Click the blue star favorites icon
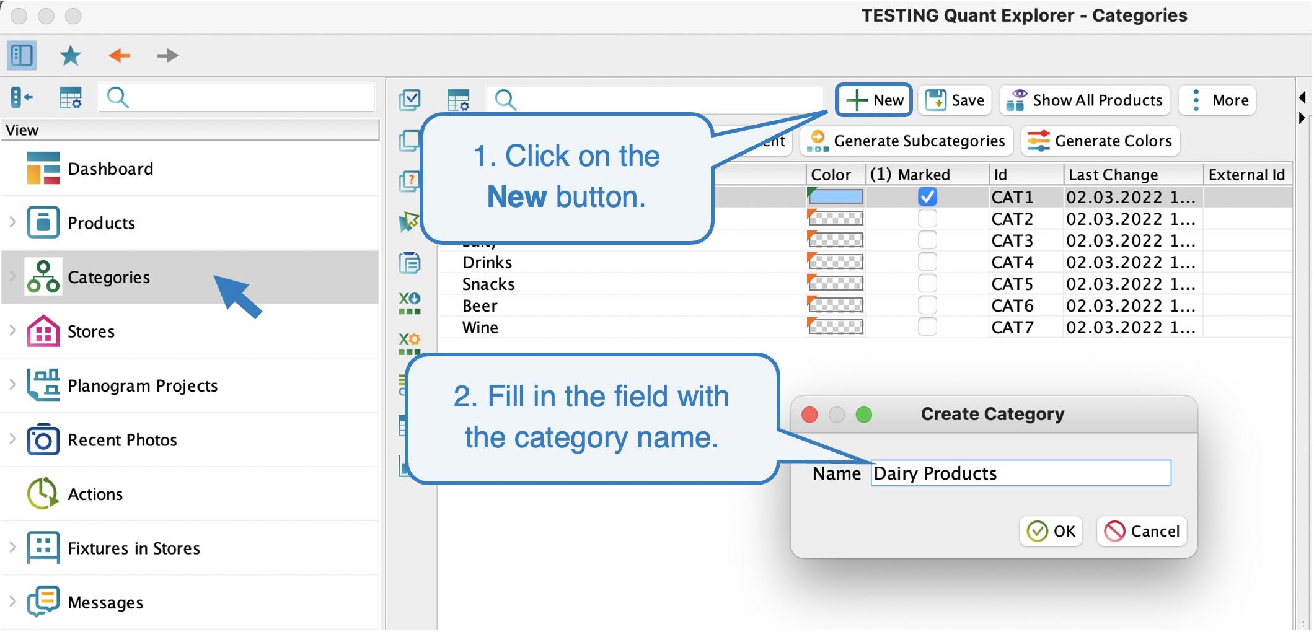This screenshot has width=1314, height=632. pyautogui.click(x=71, y=56)
